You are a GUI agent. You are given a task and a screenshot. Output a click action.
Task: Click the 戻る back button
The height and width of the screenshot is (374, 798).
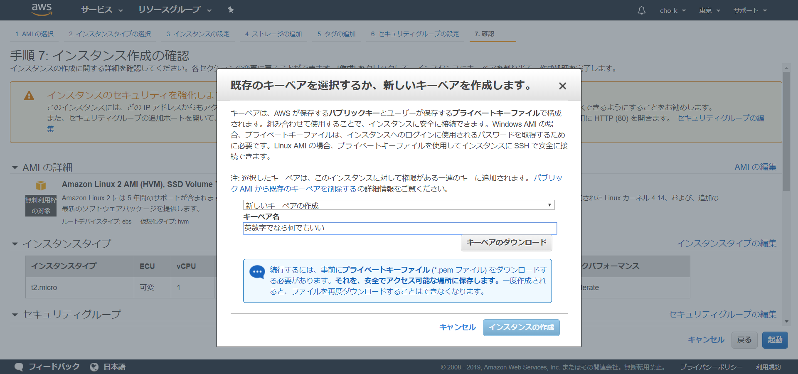(744, 340)
